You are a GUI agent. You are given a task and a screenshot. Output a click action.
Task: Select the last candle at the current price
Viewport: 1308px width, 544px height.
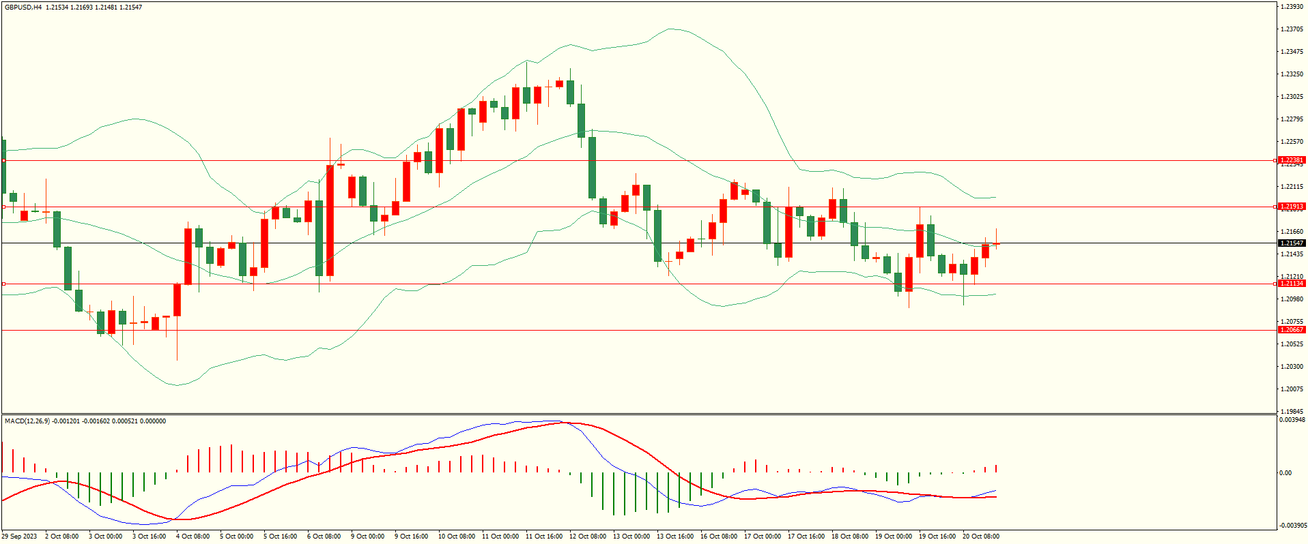point(997,243)
